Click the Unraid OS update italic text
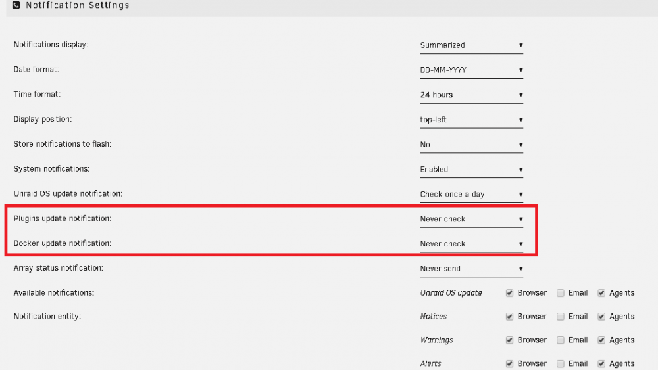The width and height of the screenshot is (658, 370). (451, 293)
